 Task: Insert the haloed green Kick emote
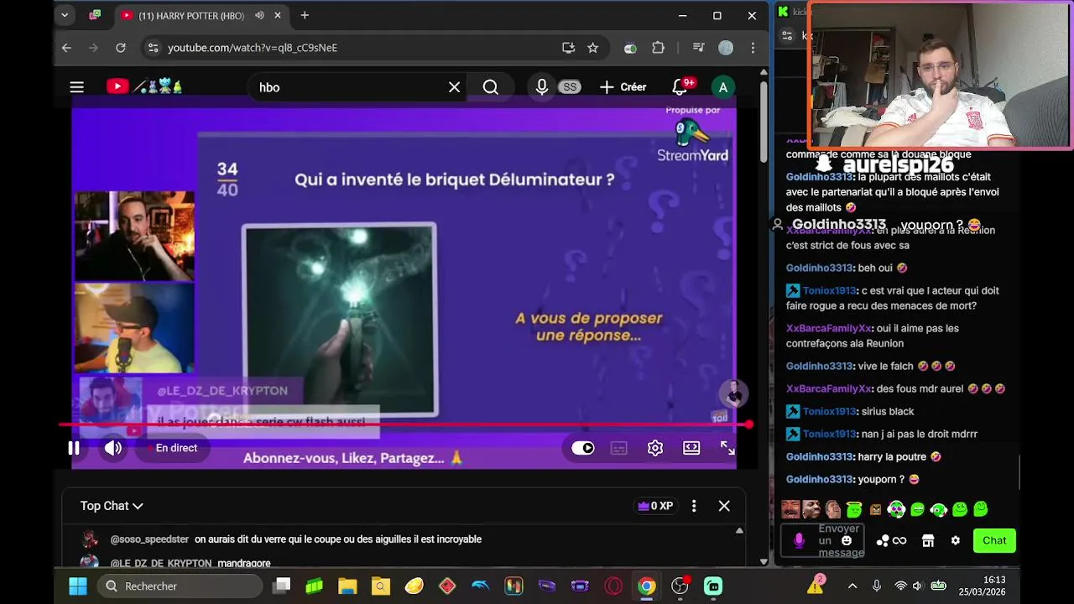coord(854,508)
